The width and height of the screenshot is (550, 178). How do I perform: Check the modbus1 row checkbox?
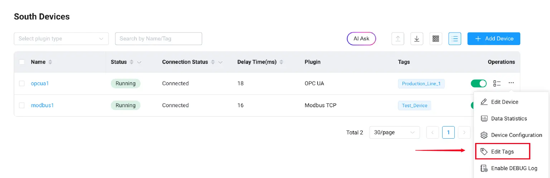pos(22,105)
